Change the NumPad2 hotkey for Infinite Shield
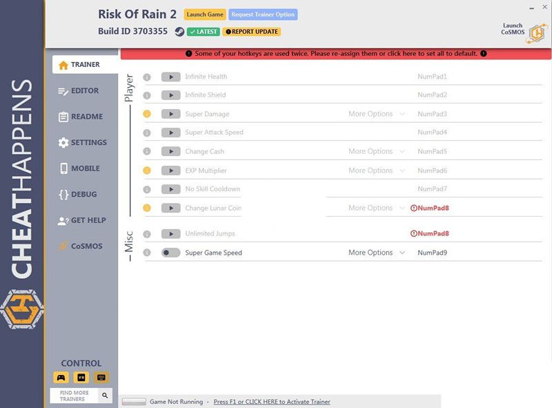552x408 pixels. pos(433,95)
